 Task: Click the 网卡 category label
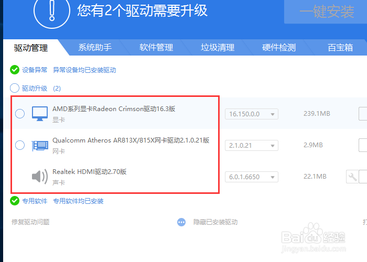[x=59, y=151]
